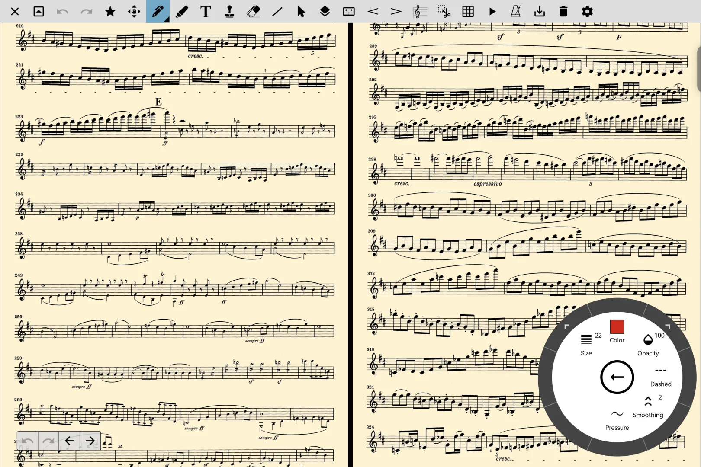Open the staff/treble clef tool
Screen dimensions: 701x467
(x=420, y=12)
